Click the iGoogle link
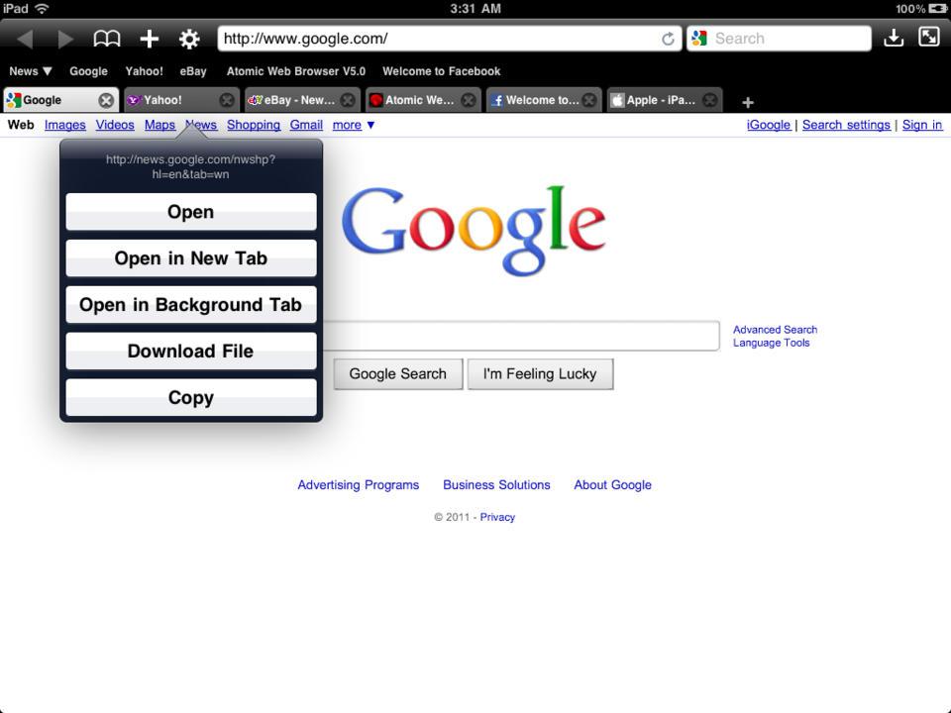 pos(769,125)
